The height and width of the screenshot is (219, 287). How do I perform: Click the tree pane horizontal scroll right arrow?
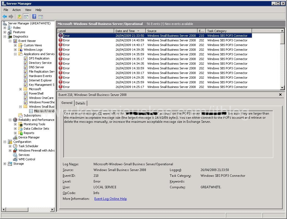point(52,209)
